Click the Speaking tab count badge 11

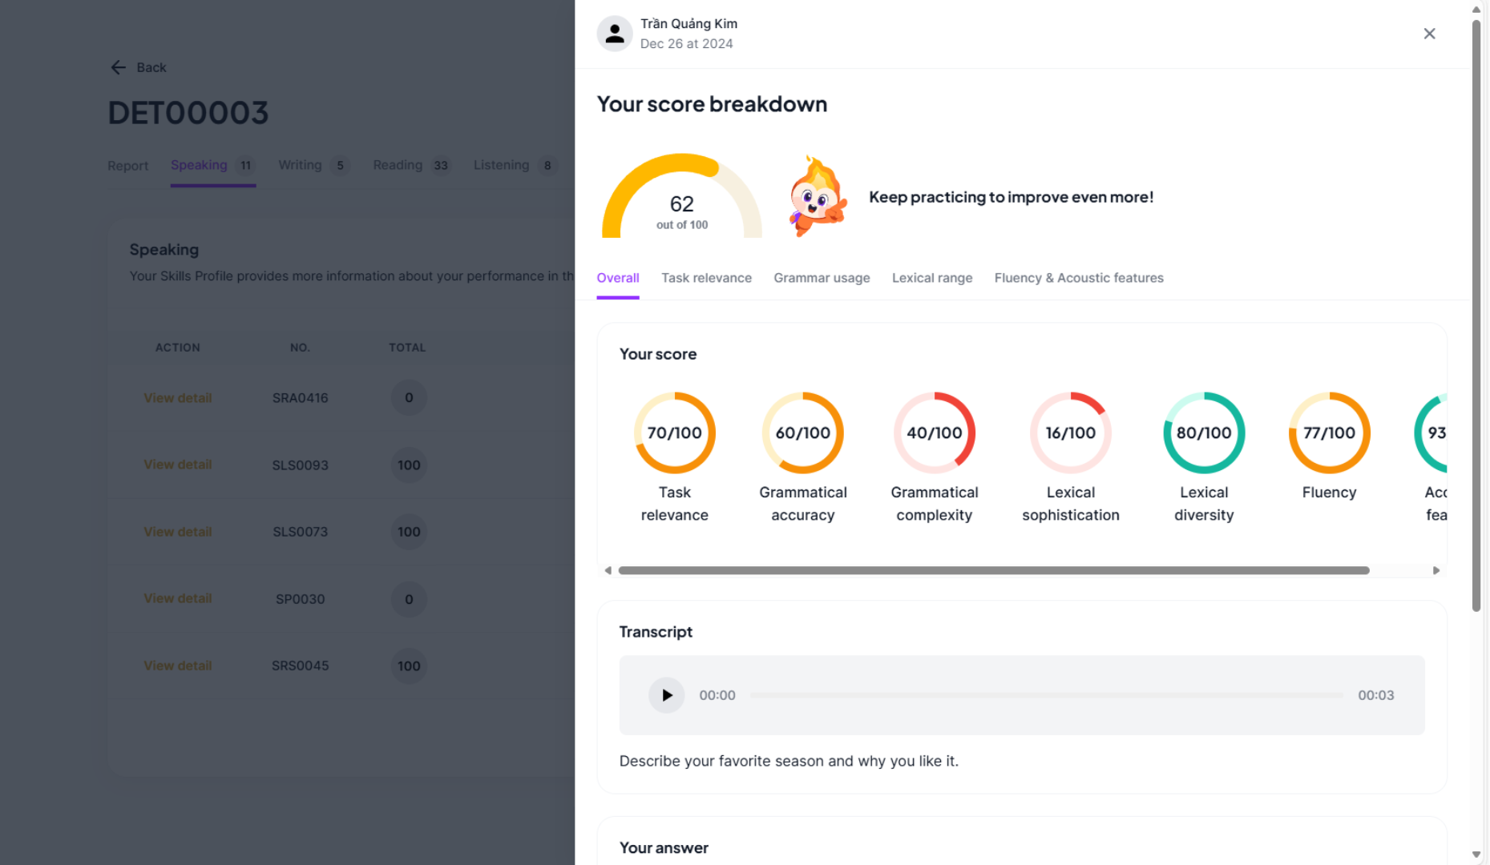click(245, 166)
